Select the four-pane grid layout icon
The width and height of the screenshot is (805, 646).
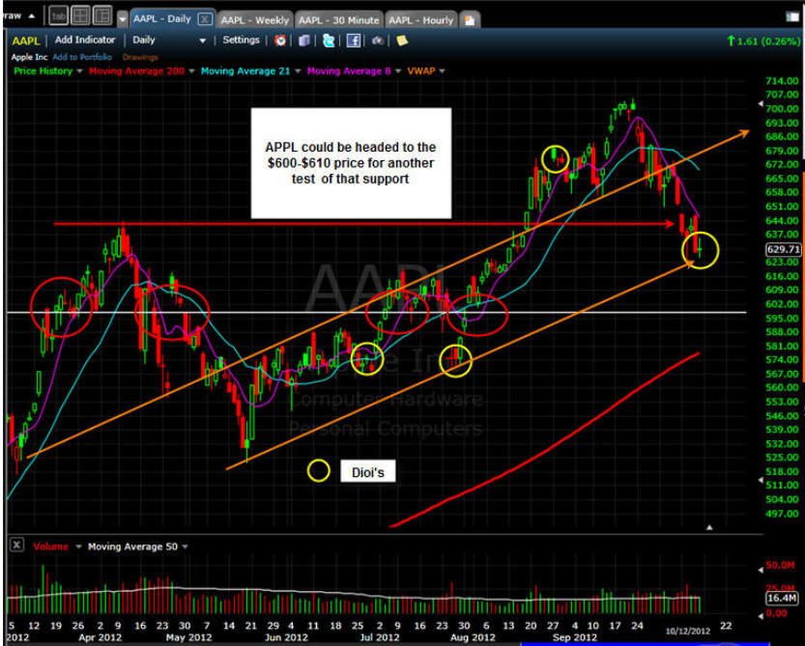80,15
